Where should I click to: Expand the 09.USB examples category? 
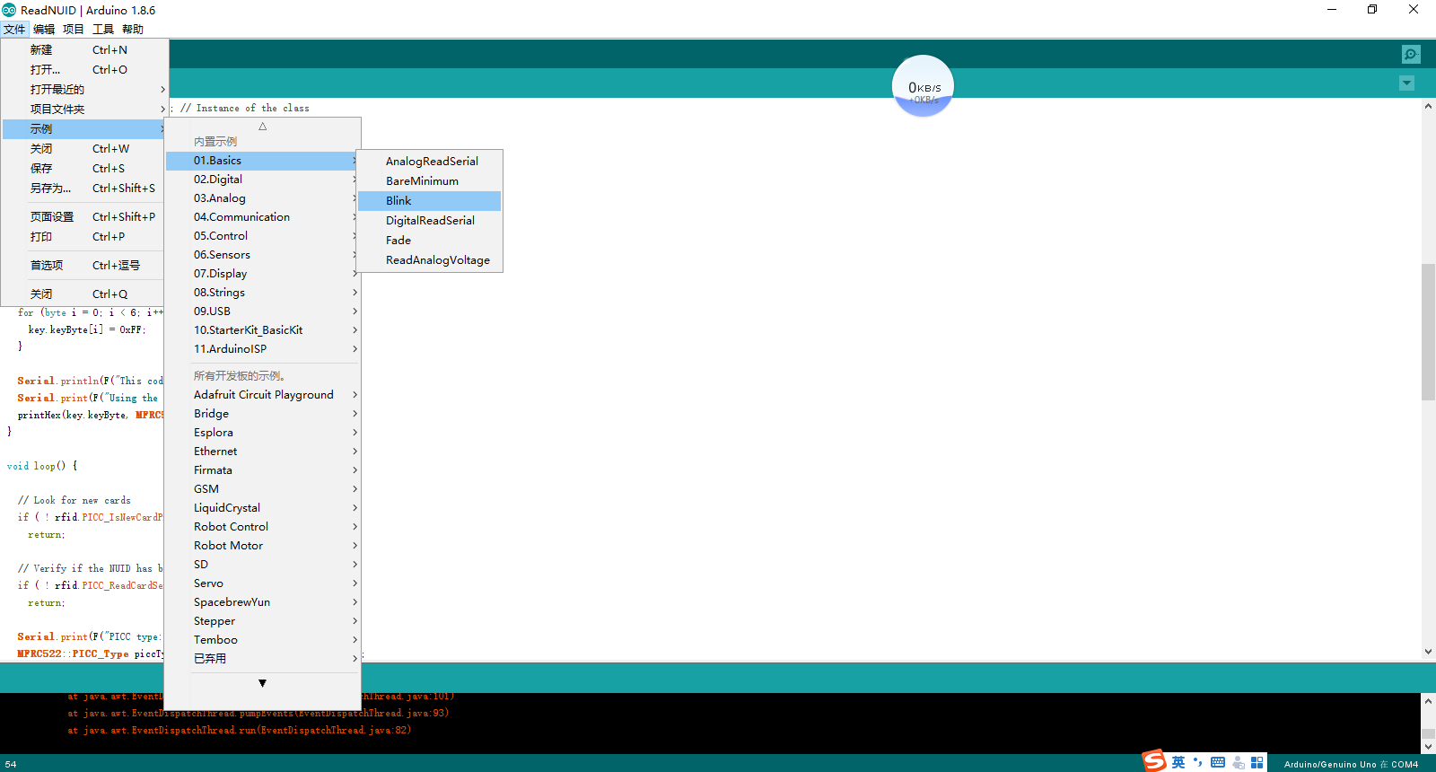tap(263, 311)
